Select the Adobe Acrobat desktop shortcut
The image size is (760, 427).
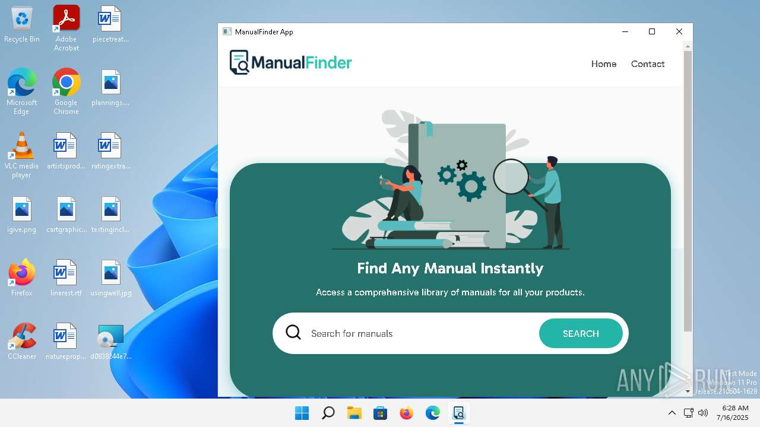(66, 28)
